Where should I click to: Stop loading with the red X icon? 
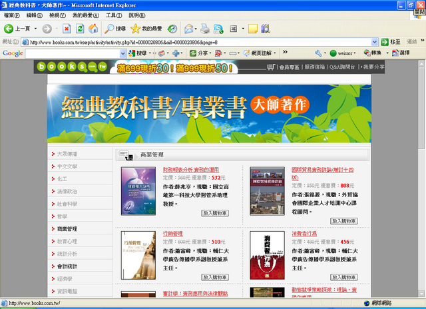pos(67,29)
